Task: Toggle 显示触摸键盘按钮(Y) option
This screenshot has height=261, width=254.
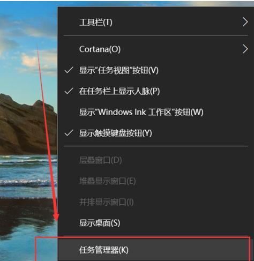Action: [156, 133]
